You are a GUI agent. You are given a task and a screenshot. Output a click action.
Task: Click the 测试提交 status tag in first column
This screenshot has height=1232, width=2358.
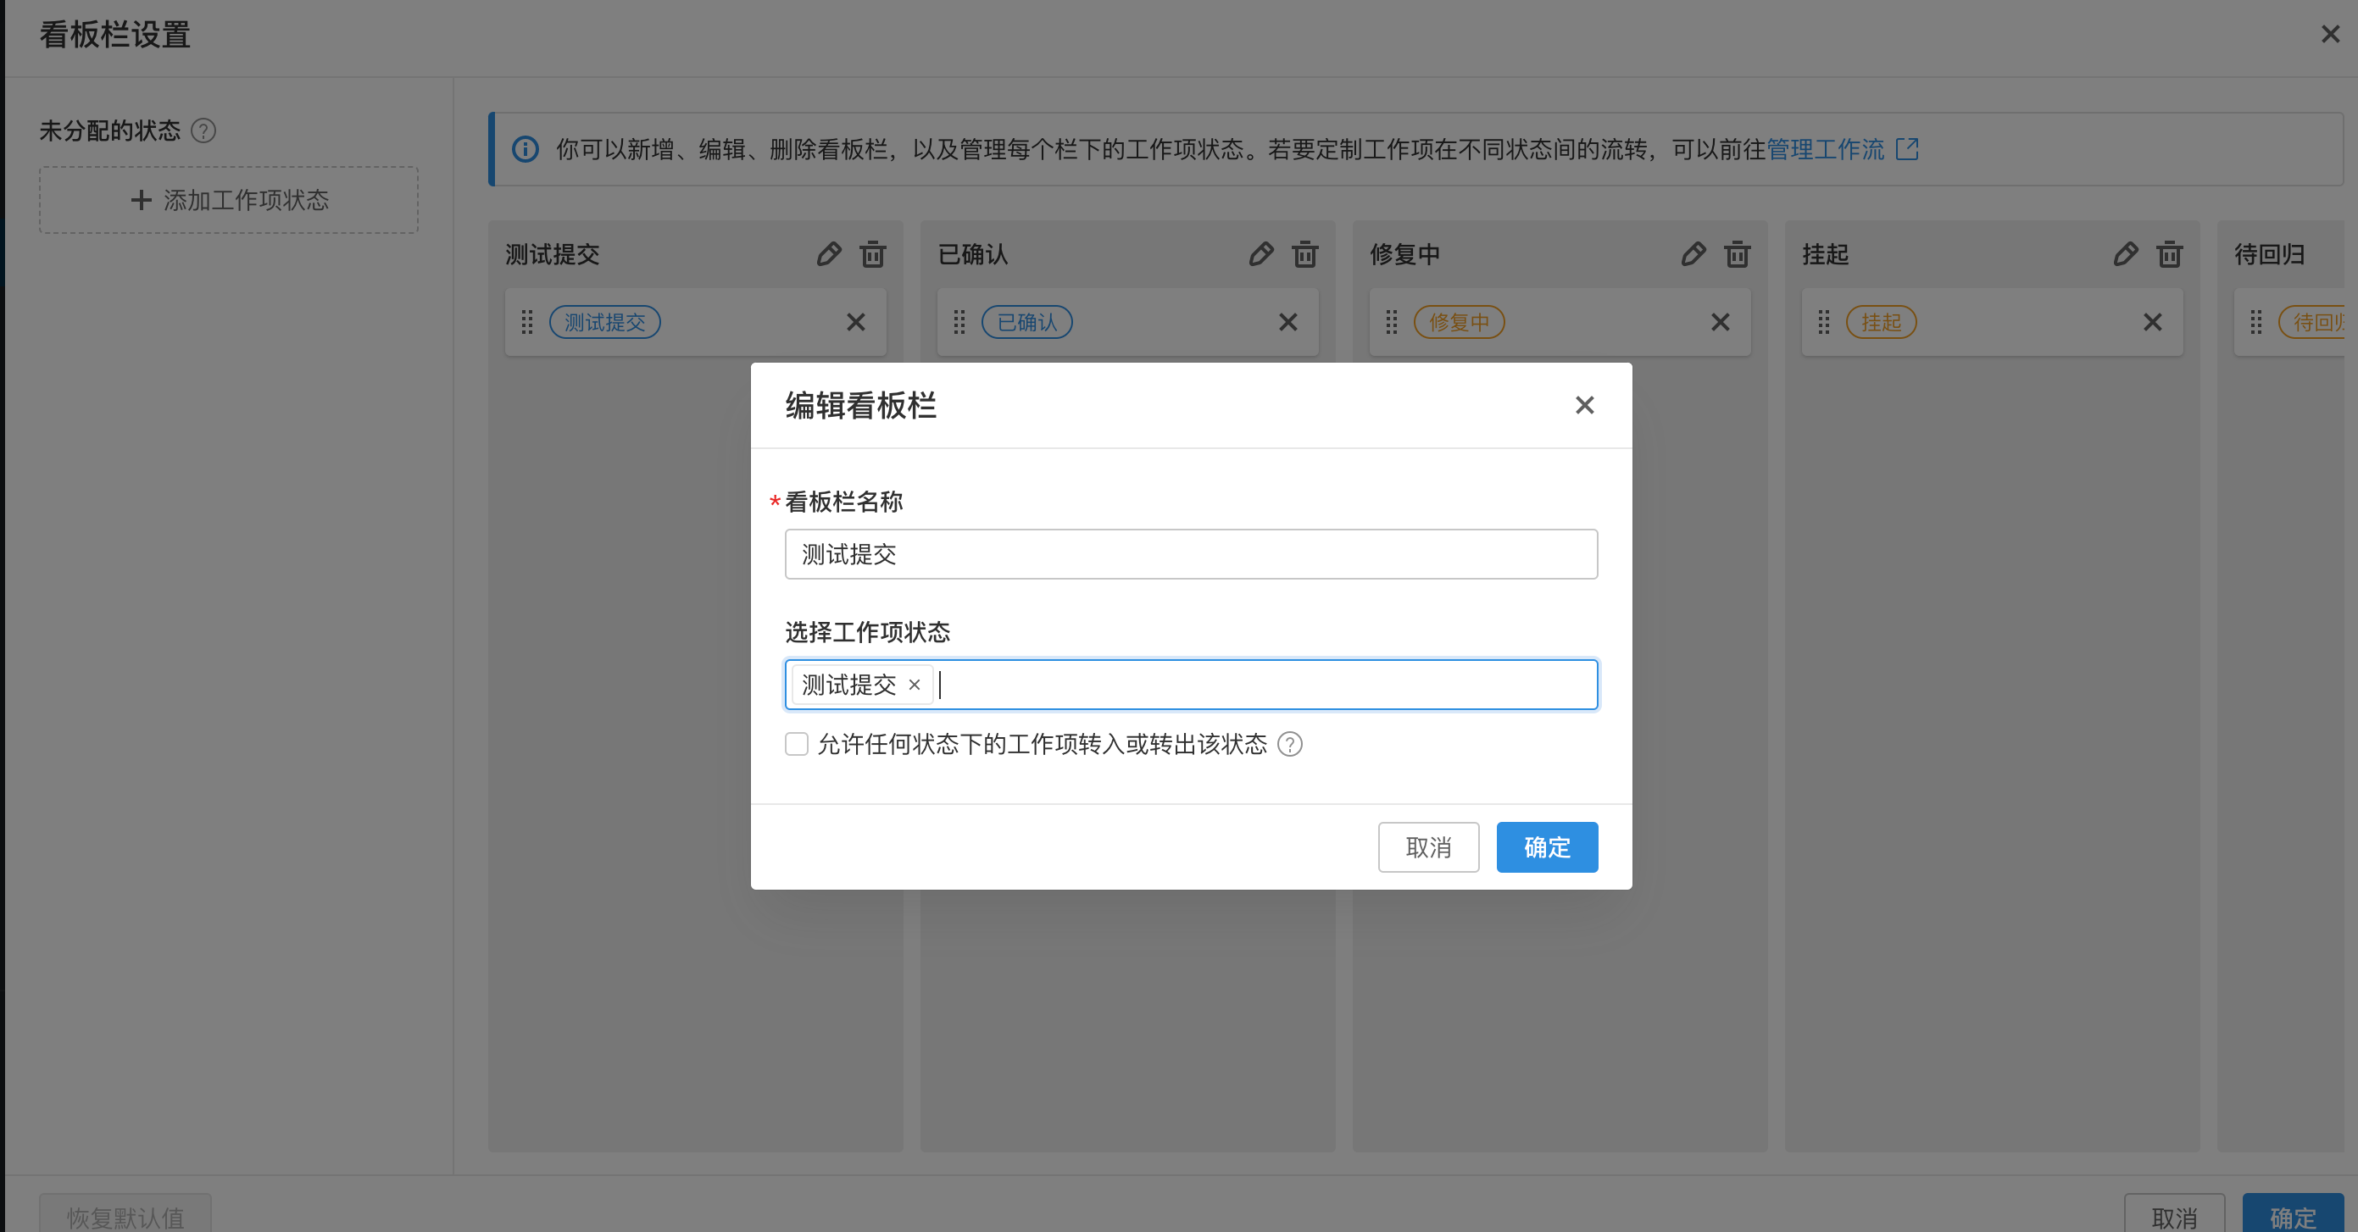tap(604, 322)
